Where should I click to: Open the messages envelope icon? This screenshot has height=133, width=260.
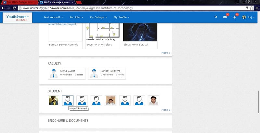coord(225,17)
